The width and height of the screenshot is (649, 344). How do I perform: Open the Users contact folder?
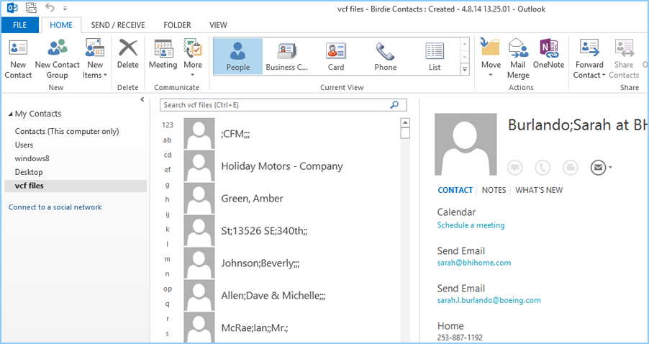click(x=24, y=145)
